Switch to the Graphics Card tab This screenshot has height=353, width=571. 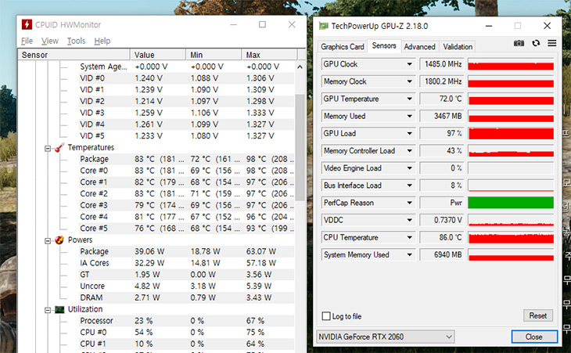(343, 47)
